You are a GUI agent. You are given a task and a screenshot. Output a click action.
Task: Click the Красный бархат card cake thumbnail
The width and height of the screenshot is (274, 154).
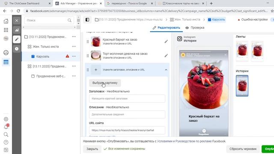coord(96,41)
